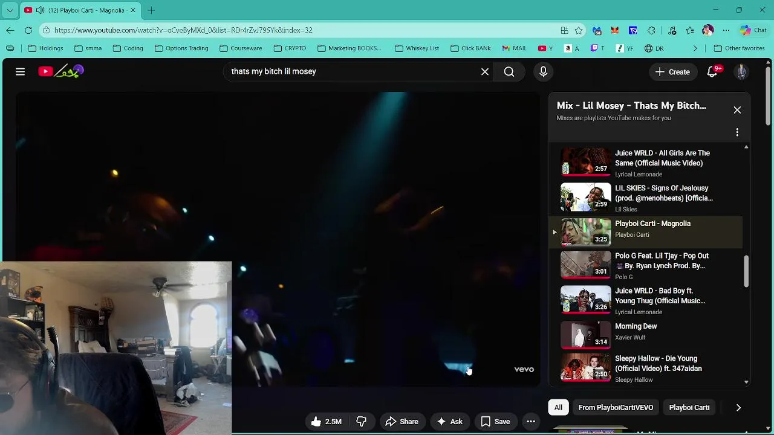Play Juice WRLD All Girls Are The Same

click(x=645, y=163)
